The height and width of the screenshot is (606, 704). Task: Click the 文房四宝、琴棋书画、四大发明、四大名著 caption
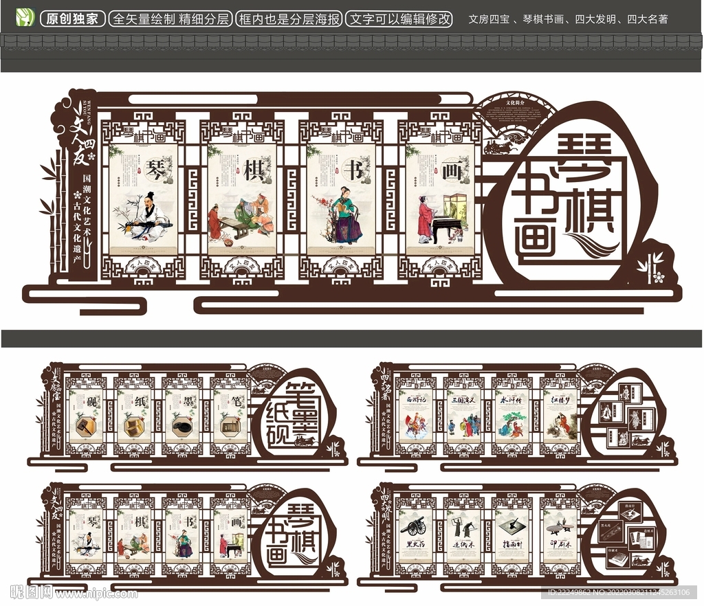(x=568, y=19)
